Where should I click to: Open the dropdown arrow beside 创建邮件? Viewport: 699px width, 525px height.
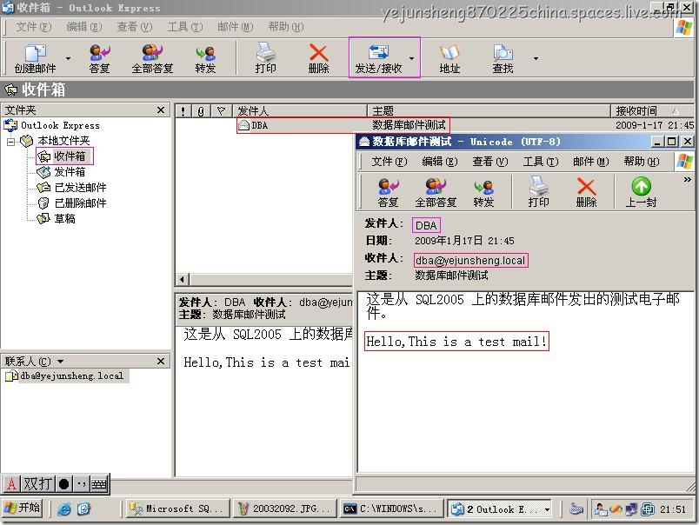[68, 58]
